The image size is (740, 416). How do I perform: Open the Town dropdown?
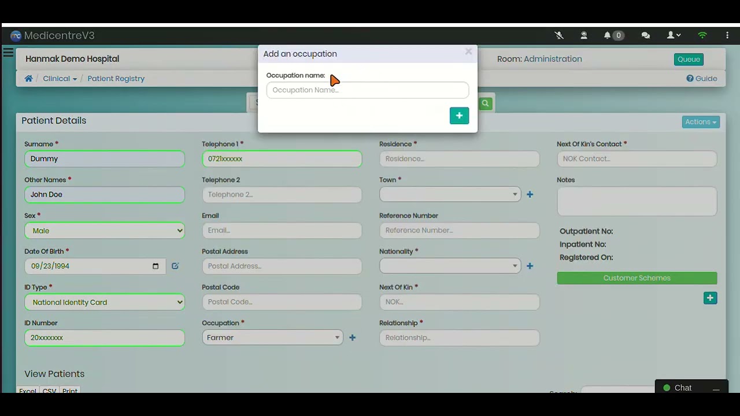pyautogui.click(x=450, y=195)
